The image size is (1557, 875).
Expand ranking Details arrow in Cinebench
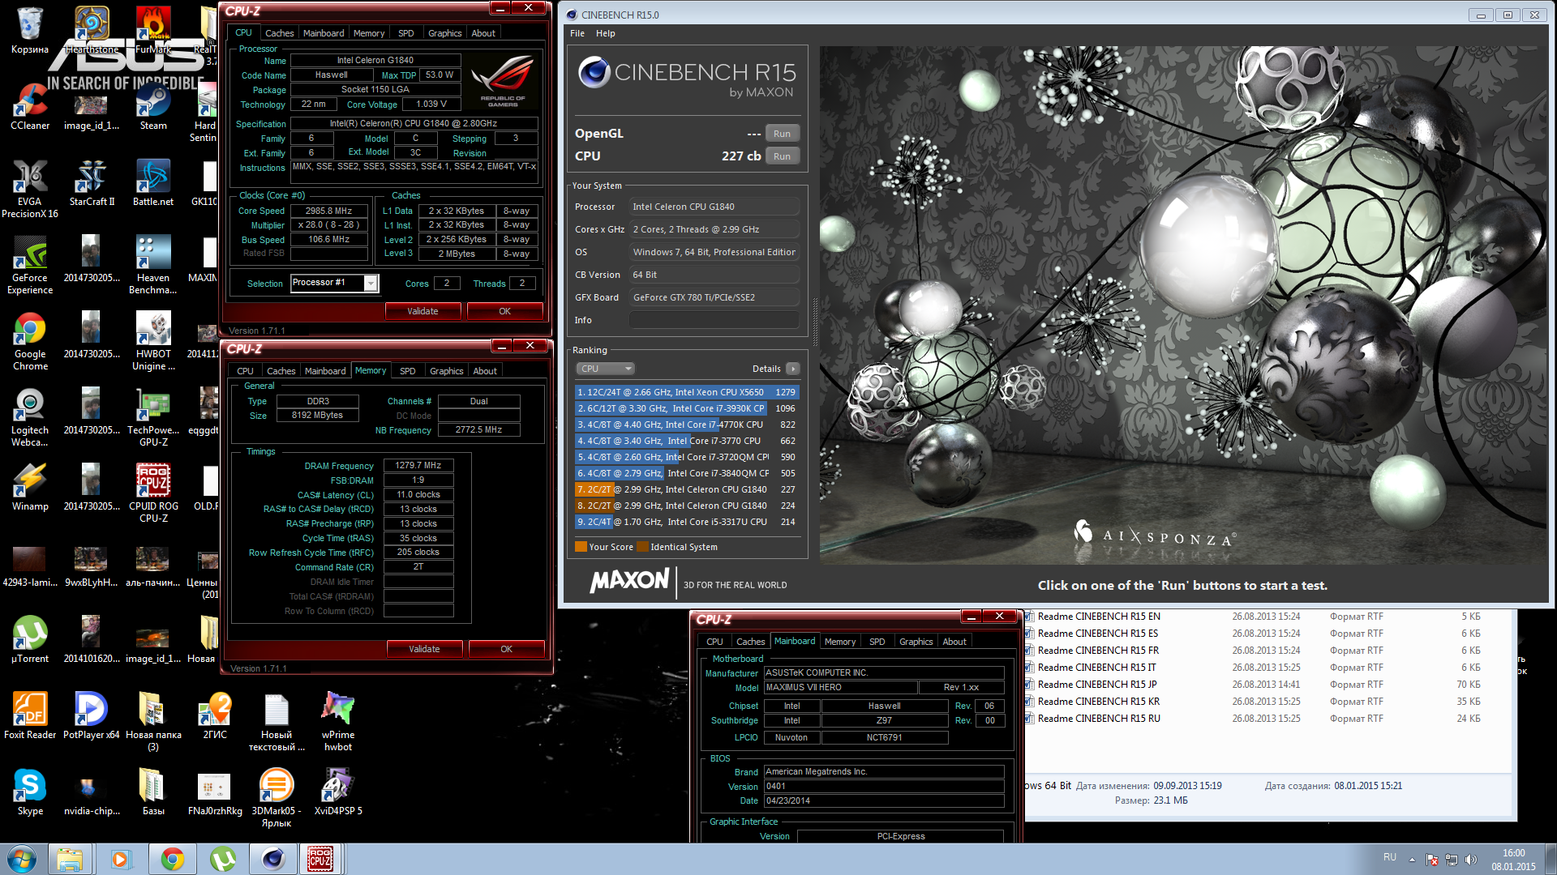[x=793, y=369]
